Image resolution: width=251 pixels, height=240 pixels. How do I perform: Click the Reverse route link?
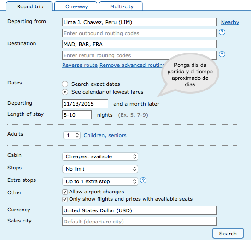[x=80, y=65]
